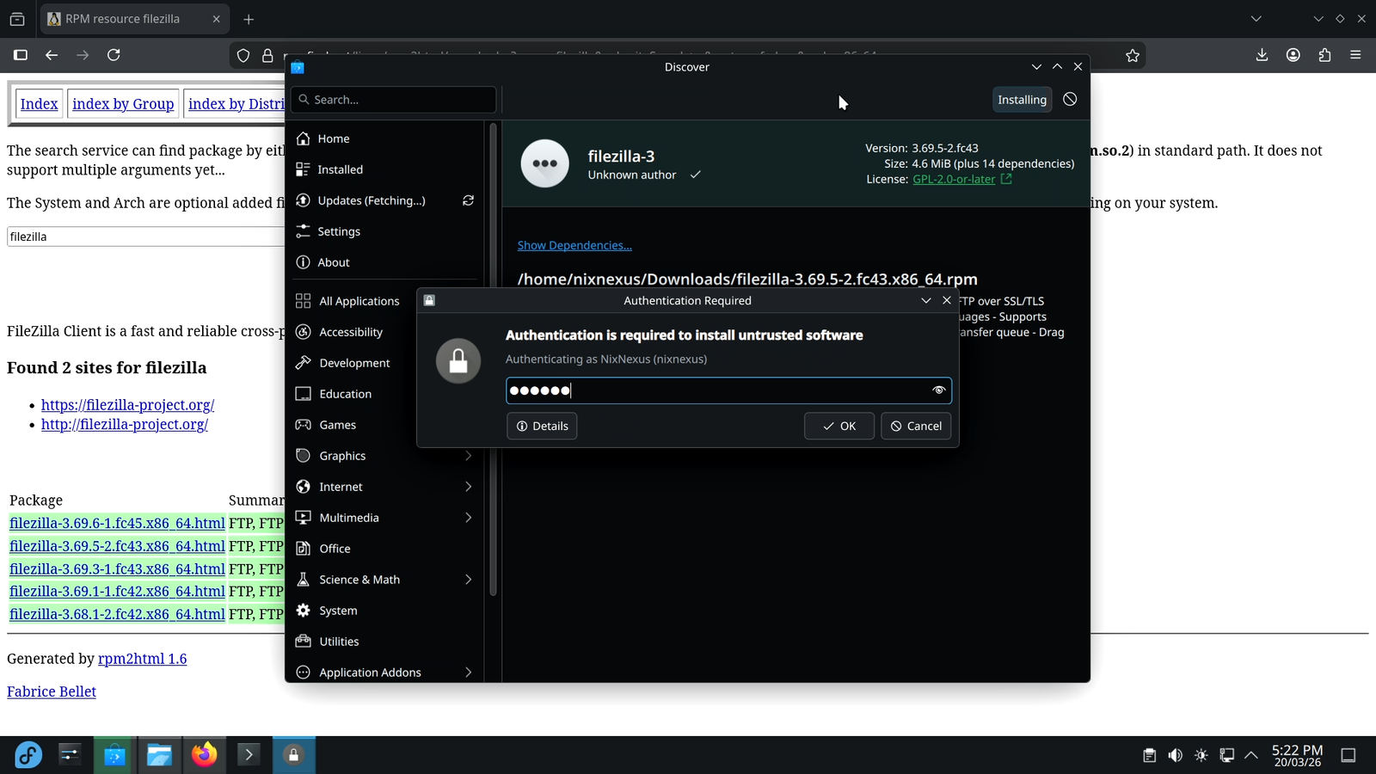1376x774 pixels.
Task: Open the filezilla-3.69.6-1.fc45 package link
Action: click(x=117, y=523)
